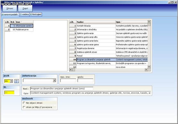Image resolution: width=178 pixels, height=124 pixels.
Task: Select the Spletno gostovanje row number 3
Action: click(108, 33)
